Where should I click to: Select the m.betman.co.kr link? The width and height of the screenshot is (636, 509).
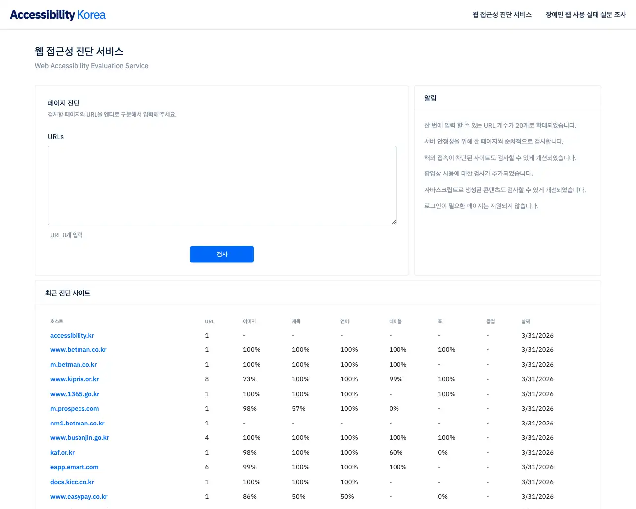point(74,365)
